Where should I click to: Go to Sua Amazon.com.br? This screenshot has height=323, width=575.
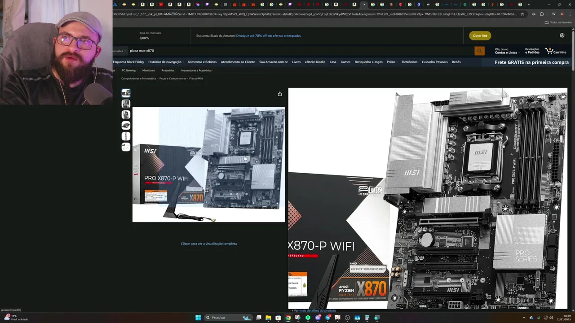(273, 62)
